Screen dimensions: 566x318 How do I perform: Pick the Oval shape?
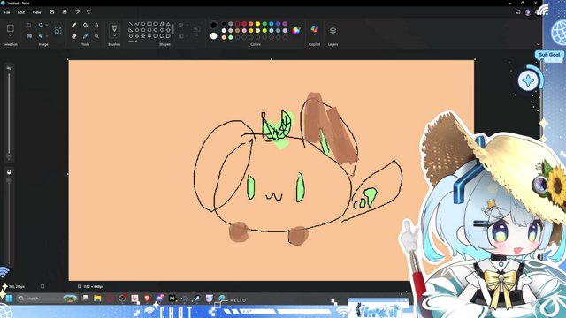point(143,24)
